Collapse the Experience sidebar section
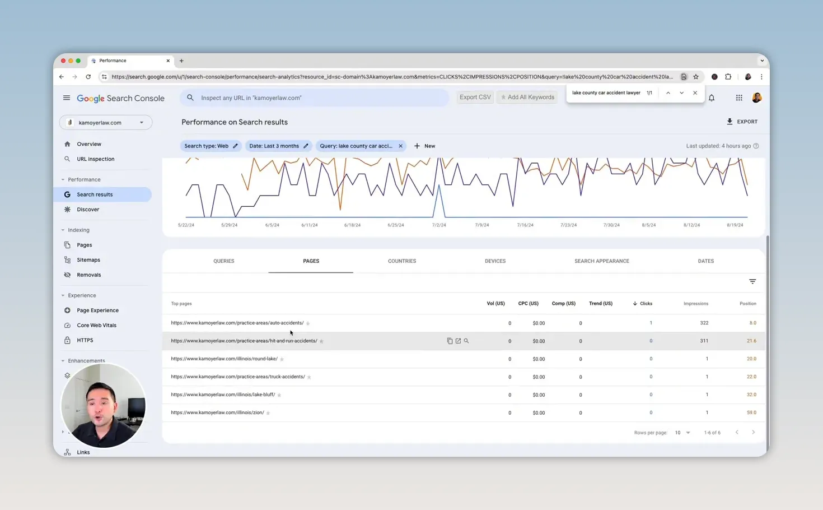The image size is (823, 510). click(x=63, y=295)
